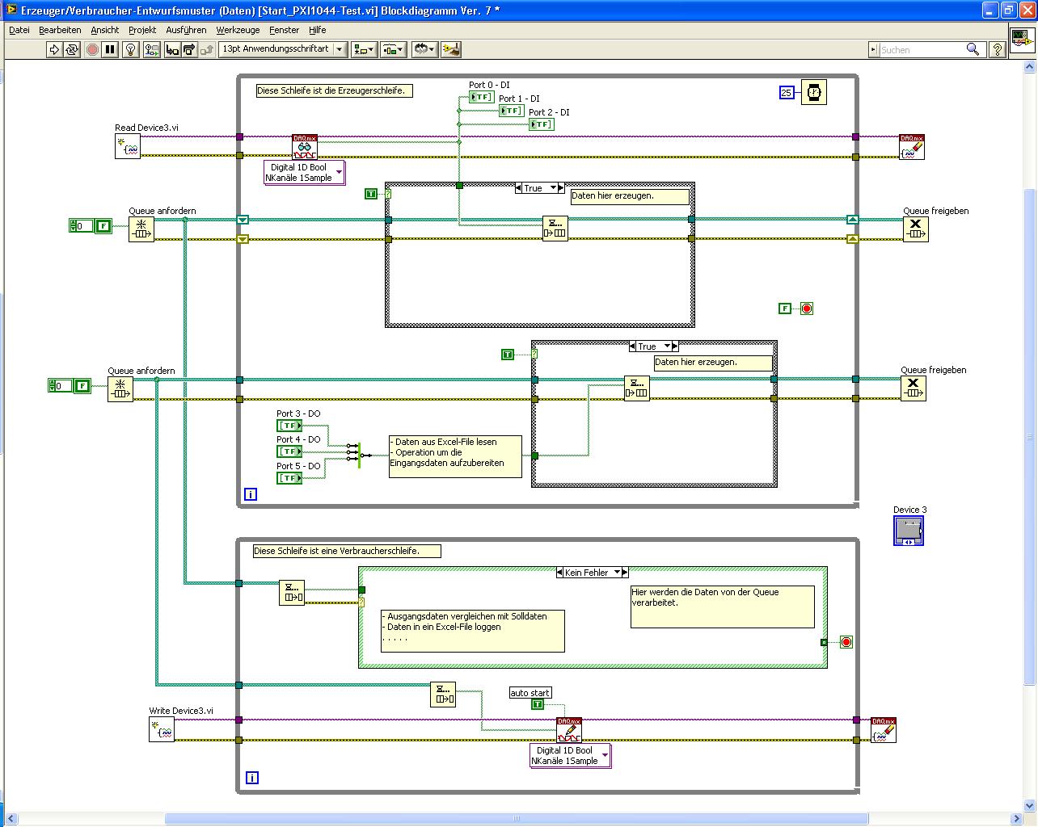Abort execution with the red stop button
1038x827 pixels.
click(92, 49)
